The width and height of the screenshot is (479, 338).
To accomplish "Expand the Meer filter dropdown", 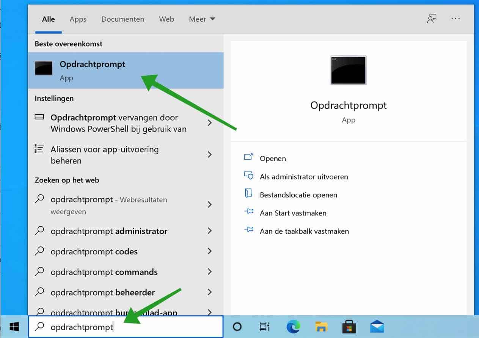I will pyautogui.click(x=202, y=19).
